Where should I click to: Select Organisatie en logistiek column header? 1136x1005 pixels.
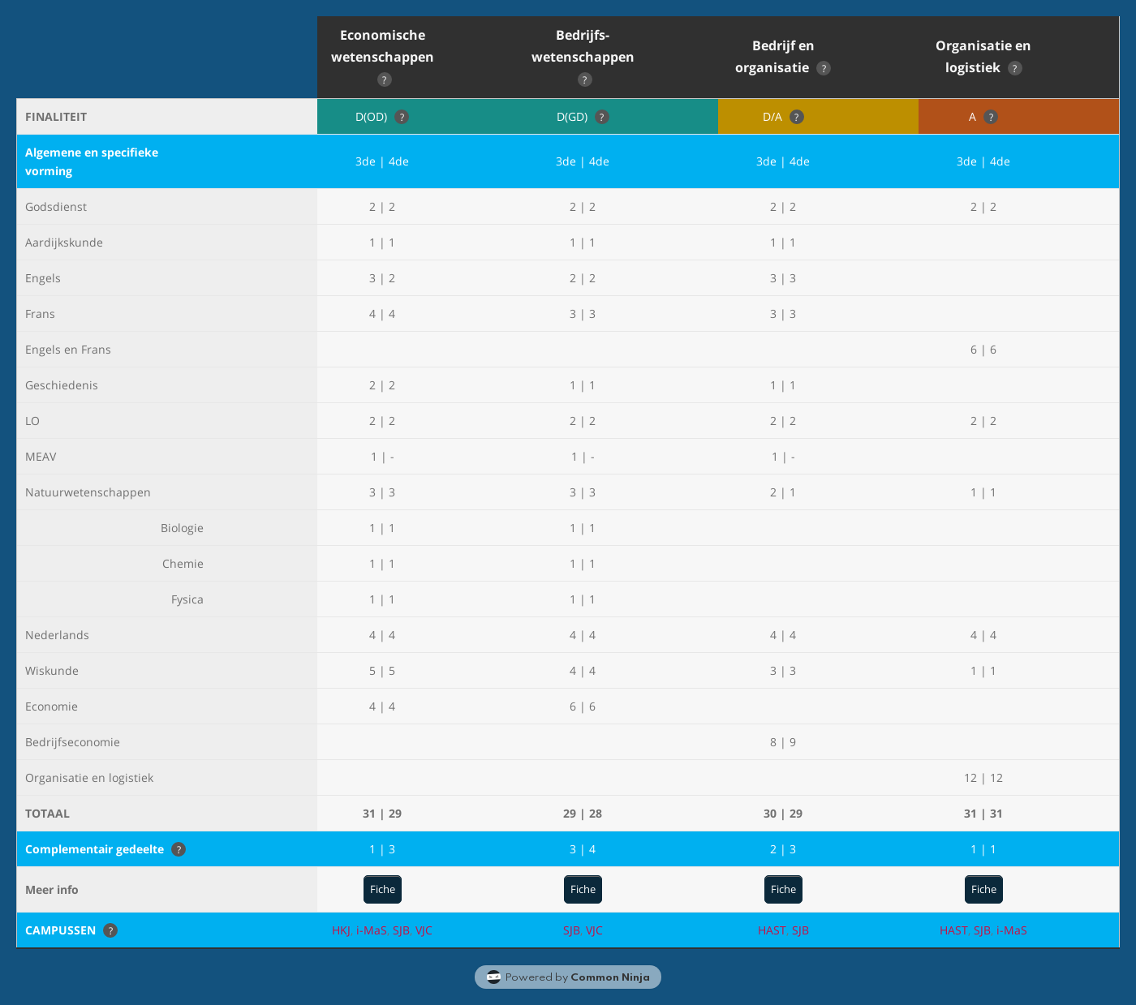tap(983, 57)
